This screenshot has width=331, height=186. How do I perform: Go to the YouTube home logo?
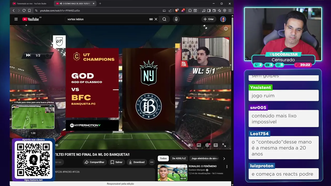pyautogui.click(x=31, y=19)
